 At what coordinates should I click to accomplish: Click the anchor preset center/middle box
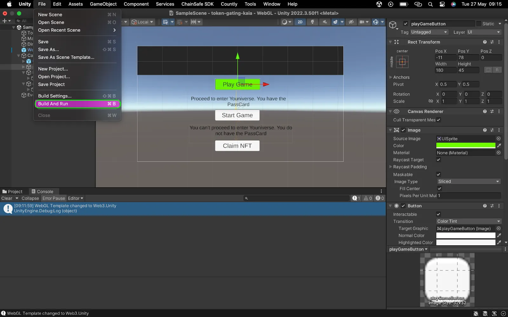(402, 62)
